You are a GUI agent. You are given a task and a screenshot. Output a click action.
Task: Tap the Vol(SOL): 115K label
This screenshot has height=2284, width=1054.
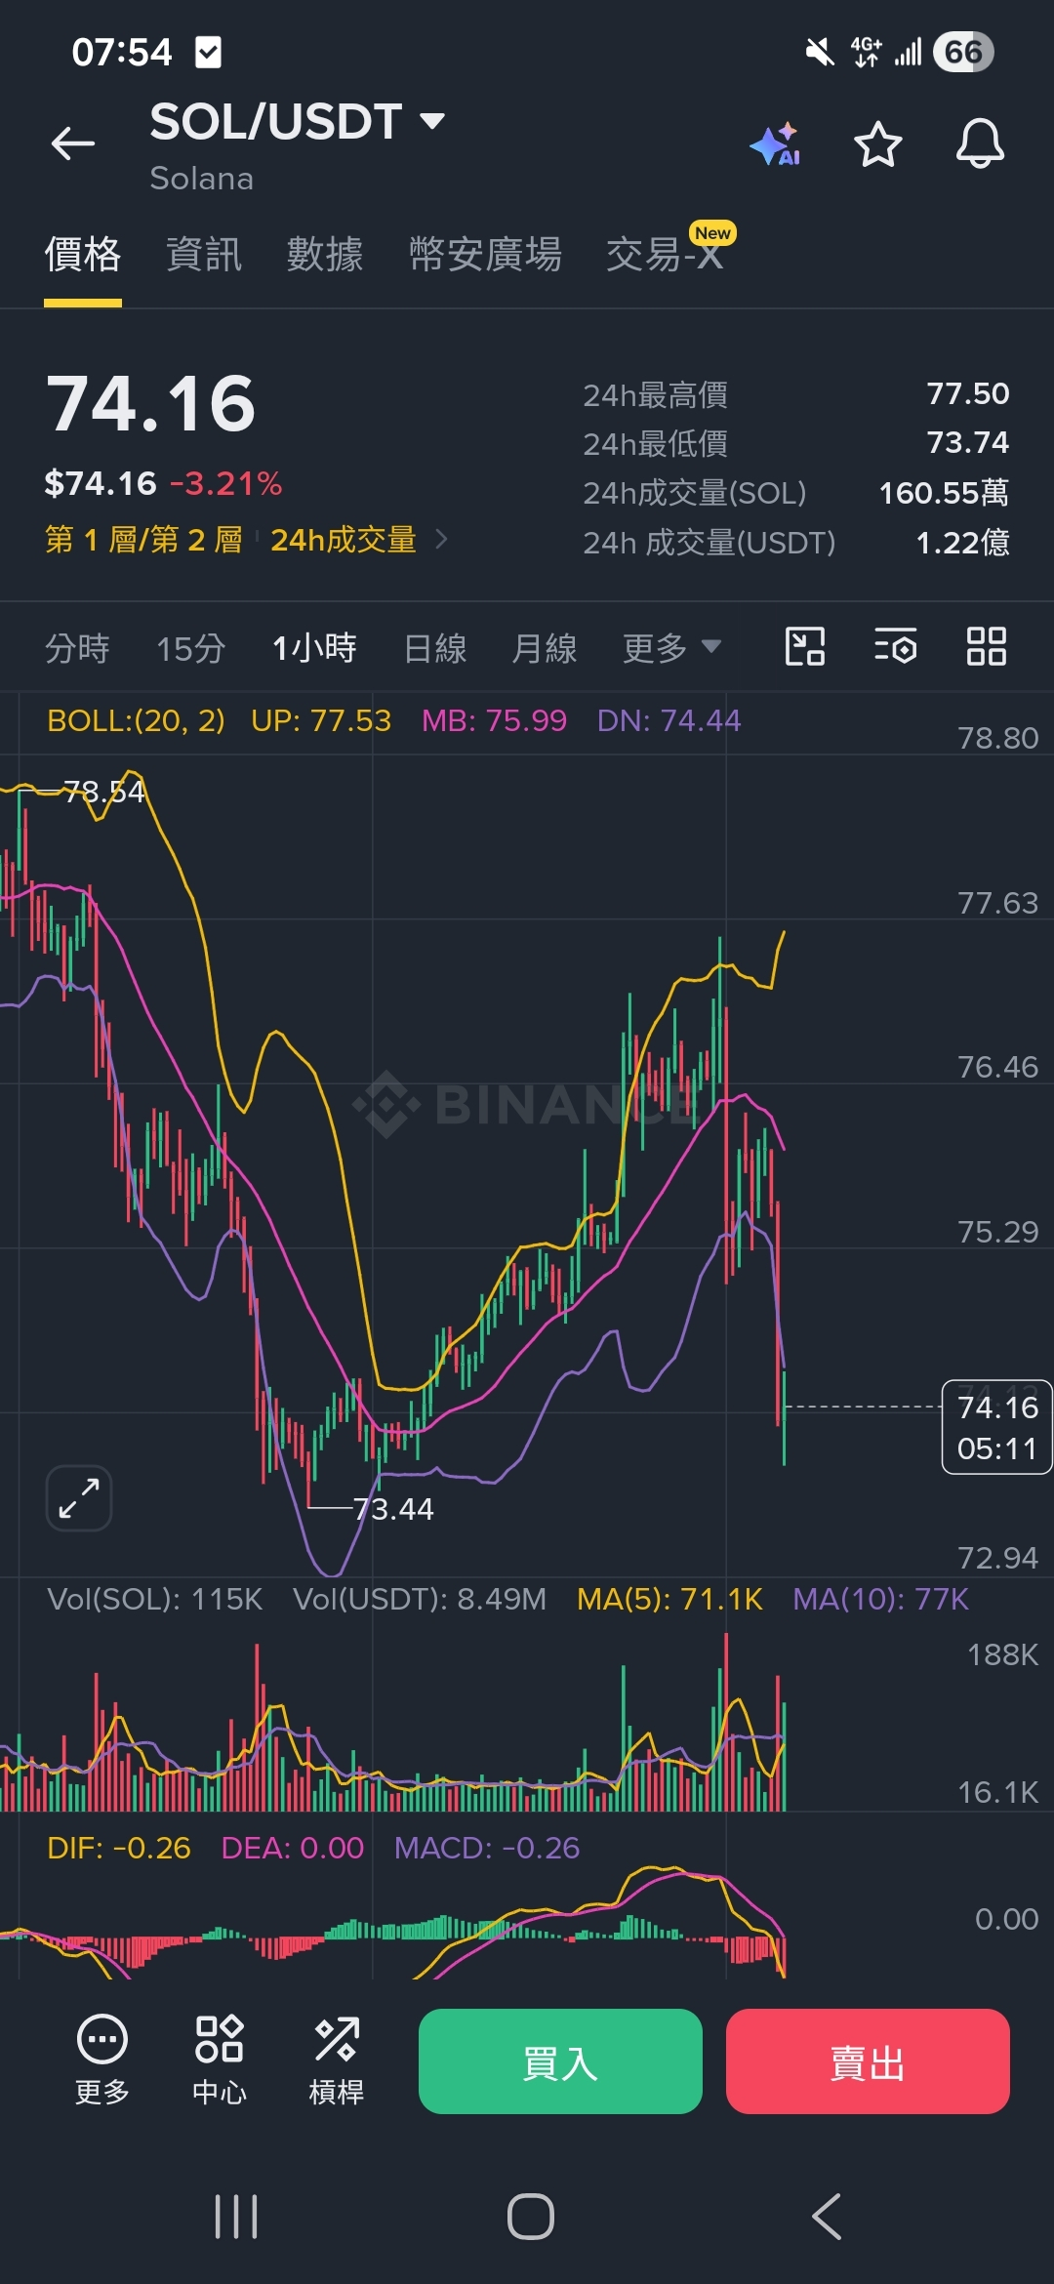[x=155, y=1599]
